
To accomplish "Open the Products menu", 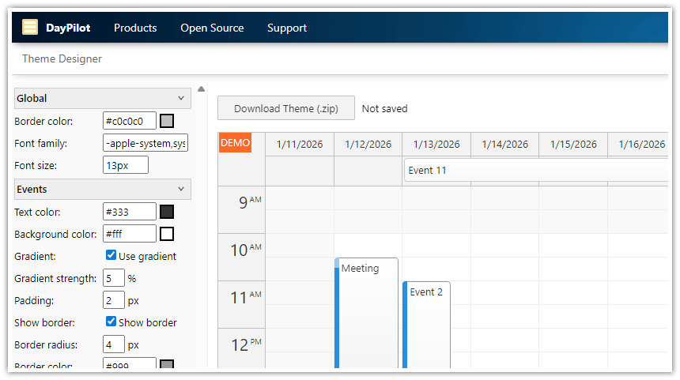I will 135,28.
